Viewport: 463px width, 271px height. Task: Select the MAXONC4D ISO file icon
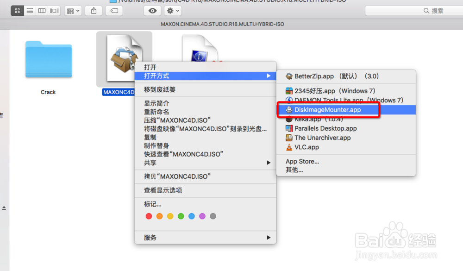[x=124, y=58]
